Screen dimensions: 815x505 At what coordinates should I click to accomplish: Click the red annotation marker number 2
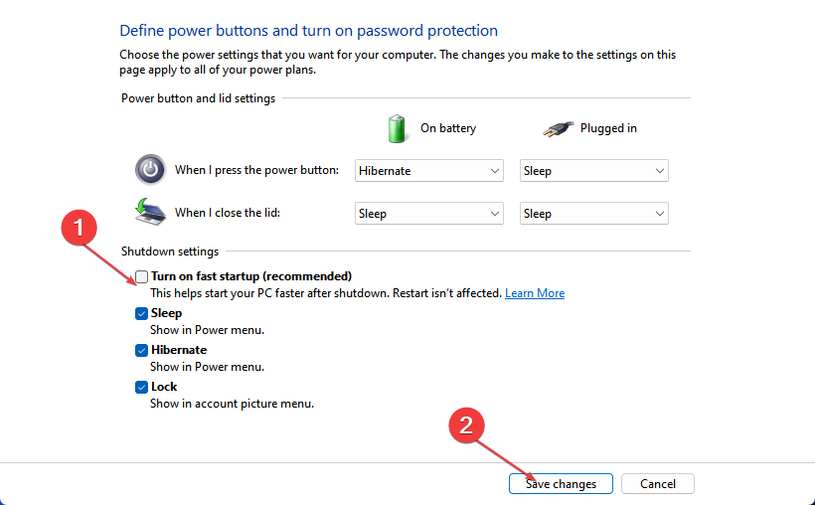466,425
